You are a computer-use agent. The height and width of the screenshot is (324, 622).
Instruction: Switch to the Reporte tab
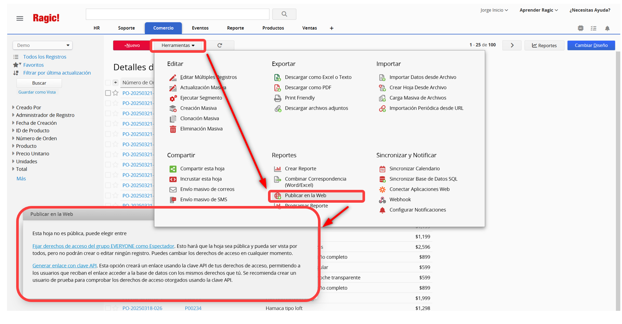[236, 28]
